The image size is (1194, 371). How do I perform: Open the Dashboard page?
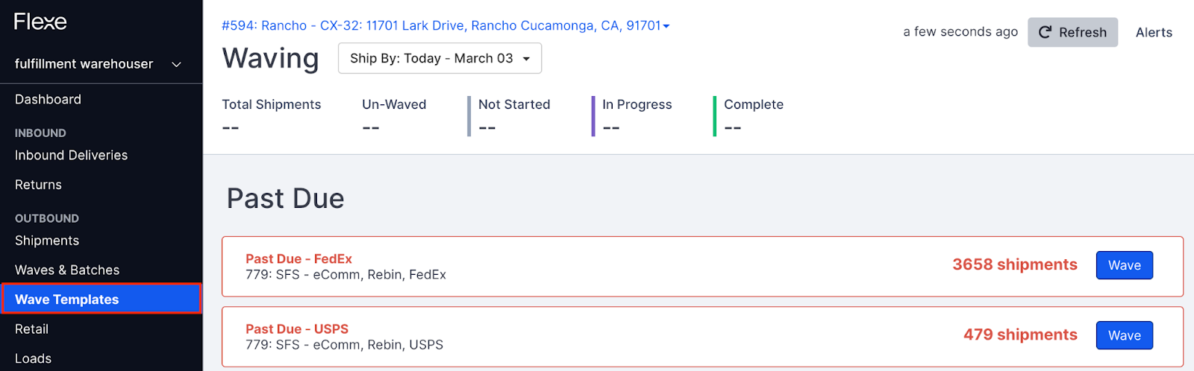(x=48, y=99)
